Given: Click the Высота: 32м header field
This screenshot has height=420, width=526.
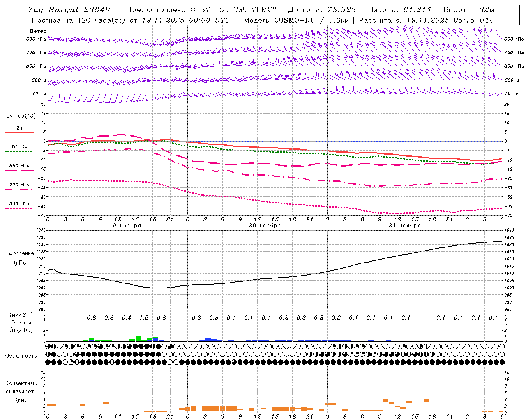Looking at the screenshot, I should pos(468,10).
